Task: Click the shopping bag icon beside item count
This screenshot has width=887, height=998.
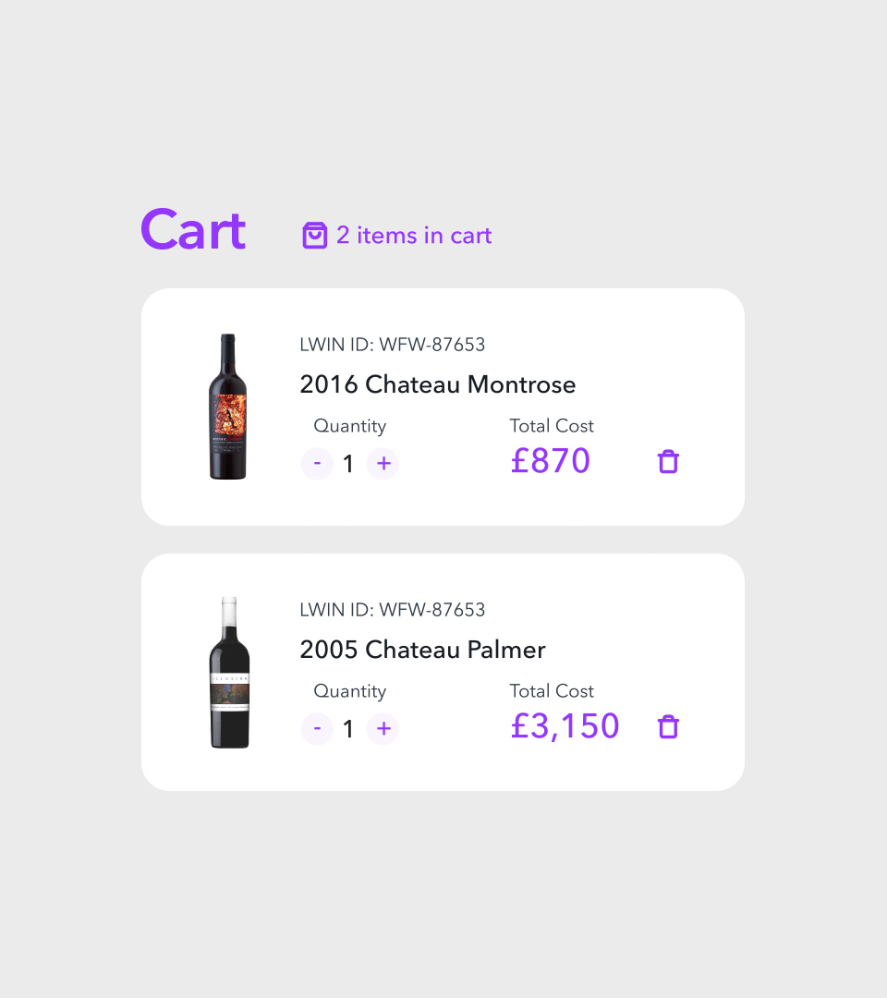Action: [315, 236]
